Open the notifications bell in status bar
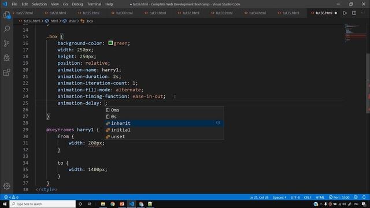Screen dimensions: 370x208 tap(364, 197)
